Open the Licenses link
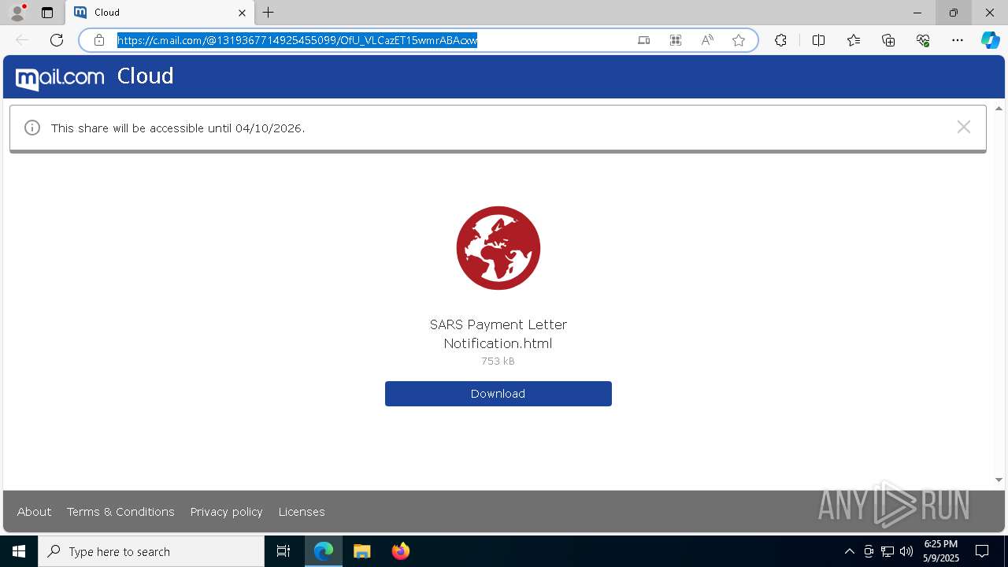This screenshot has height=567, width=1008. tap(302, 512)
